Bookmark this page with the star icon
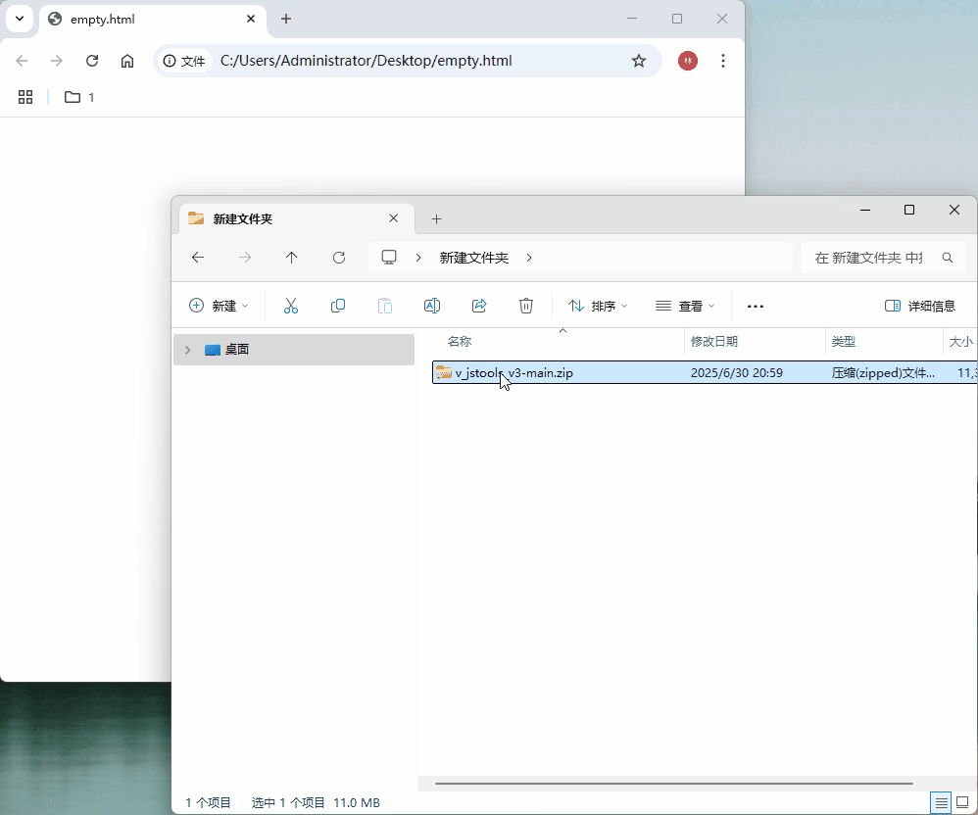 click(x=639, y=61)
